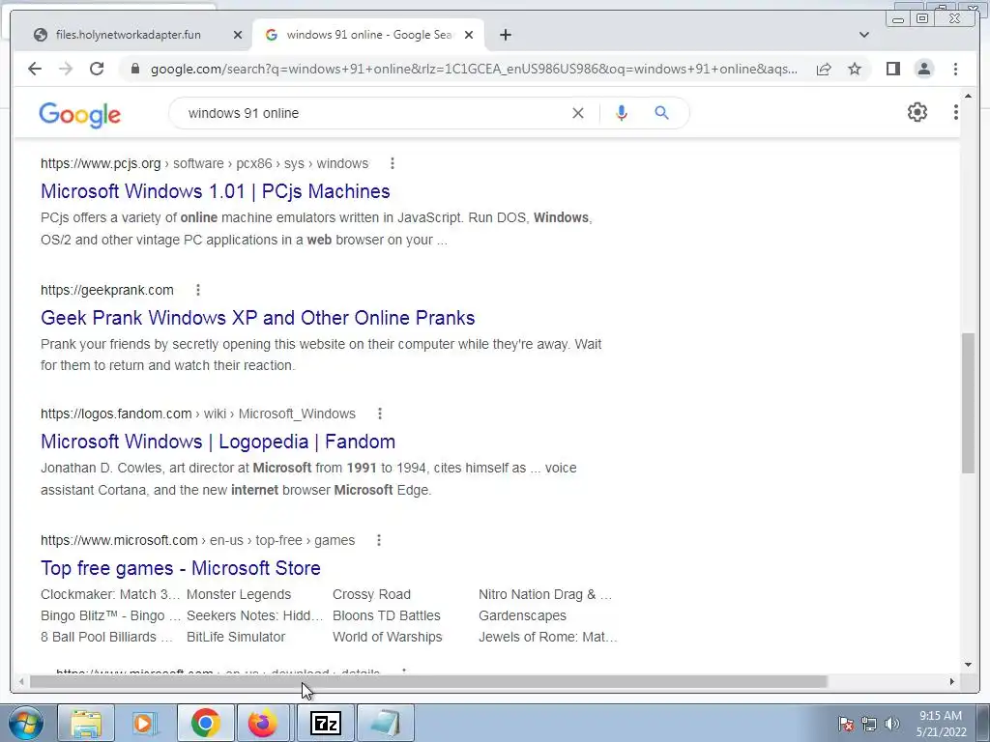The image size is (990, 742).
Task: Click the 8 Ball Pool Billiards sitelink
Action: click(x=106, y=638)
